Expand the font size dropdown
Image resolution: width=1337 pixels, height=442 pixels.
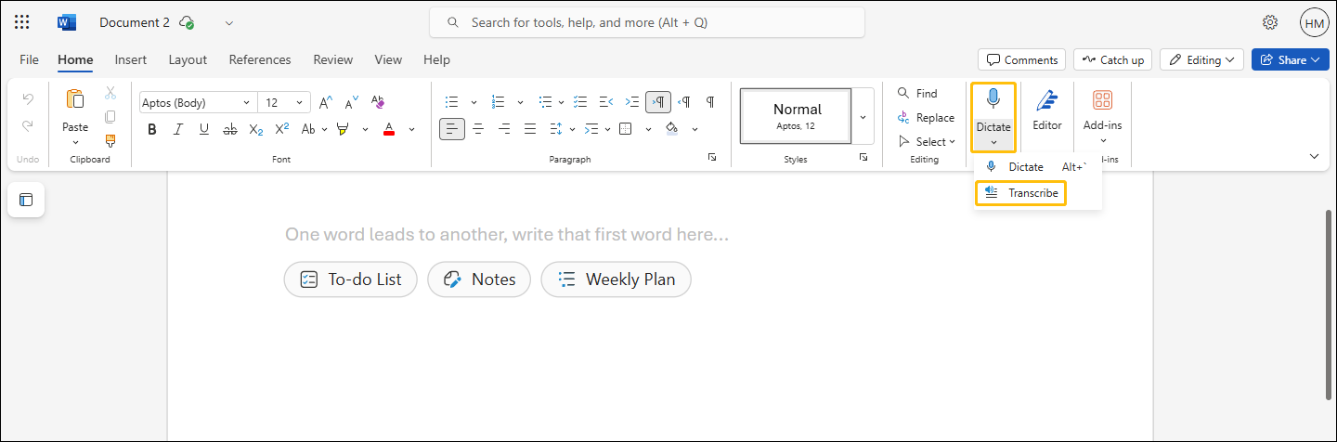click(x=299, y=102)
